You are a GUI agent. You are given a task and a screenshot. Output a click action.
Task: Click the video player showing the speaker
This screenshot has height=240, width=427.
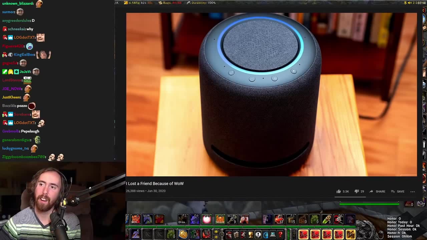(271, 94)
